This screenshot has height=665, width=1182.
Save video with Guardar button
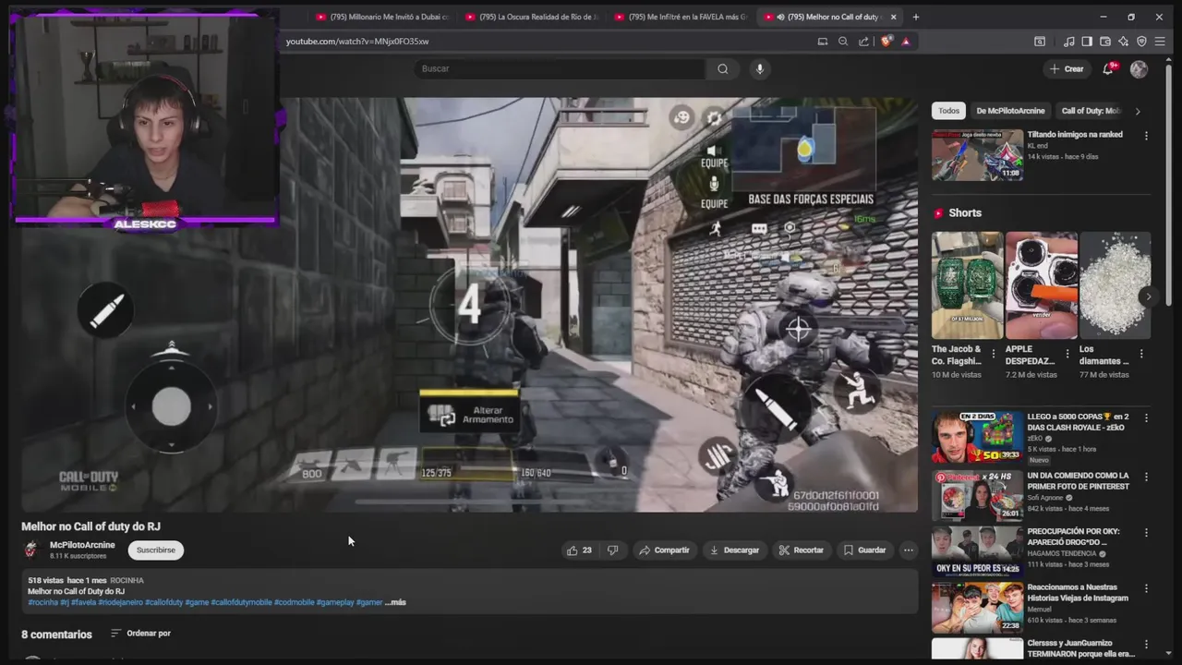(864, 550)
